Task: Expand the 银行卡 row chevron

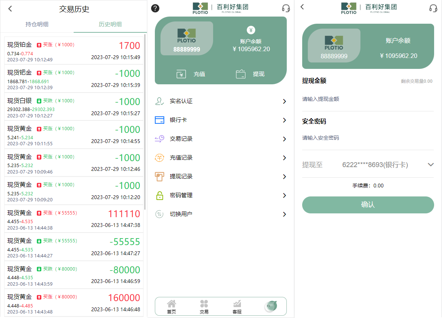Action: click(285, 120)
